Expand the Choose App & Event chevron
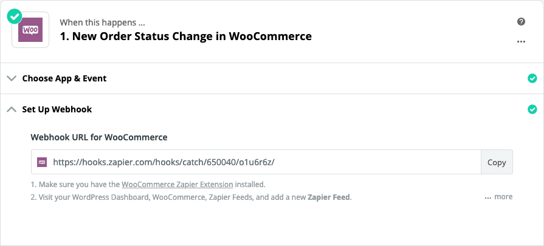The width and height of the screenshot is (544, 246). [12, 78]
